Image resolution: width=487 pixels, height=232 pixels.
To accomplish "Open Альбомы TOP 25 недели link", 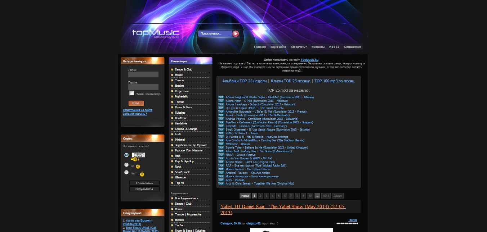I will click(245, 81).
